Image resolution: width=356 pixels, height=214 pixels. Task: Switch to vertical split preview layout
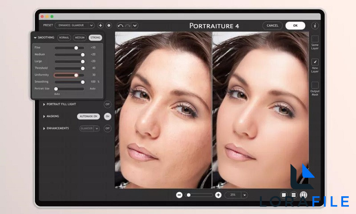pos(303,195)
